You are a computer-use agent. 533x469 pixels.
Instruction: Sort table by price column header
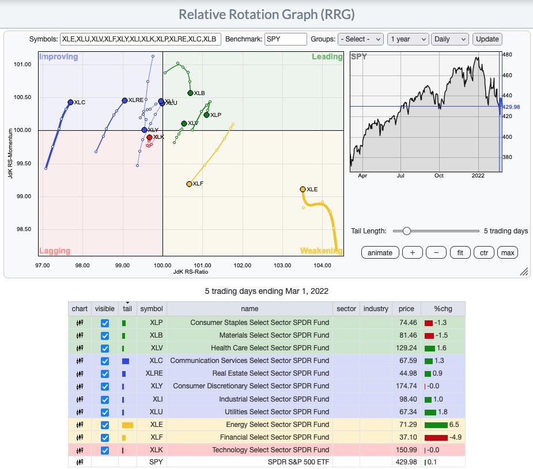tap(406, 309)
